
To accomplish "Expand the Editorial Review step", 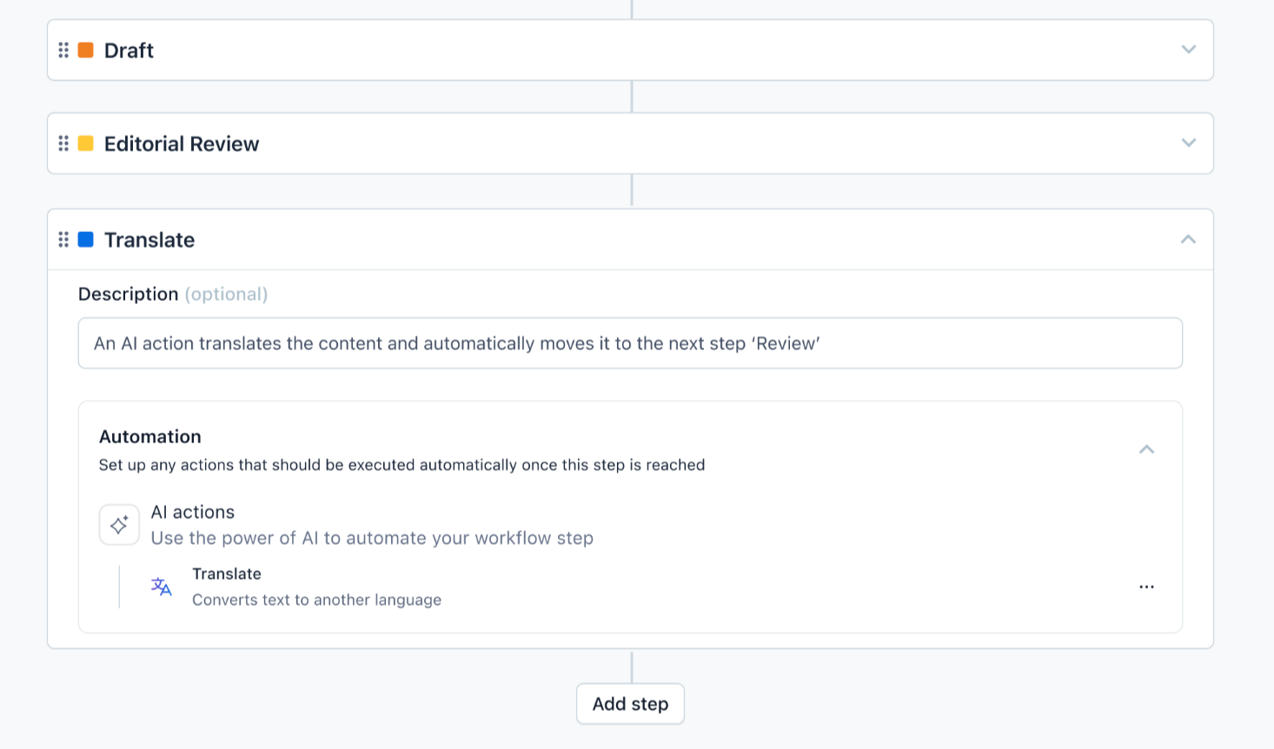I will tap(1188, 143).
